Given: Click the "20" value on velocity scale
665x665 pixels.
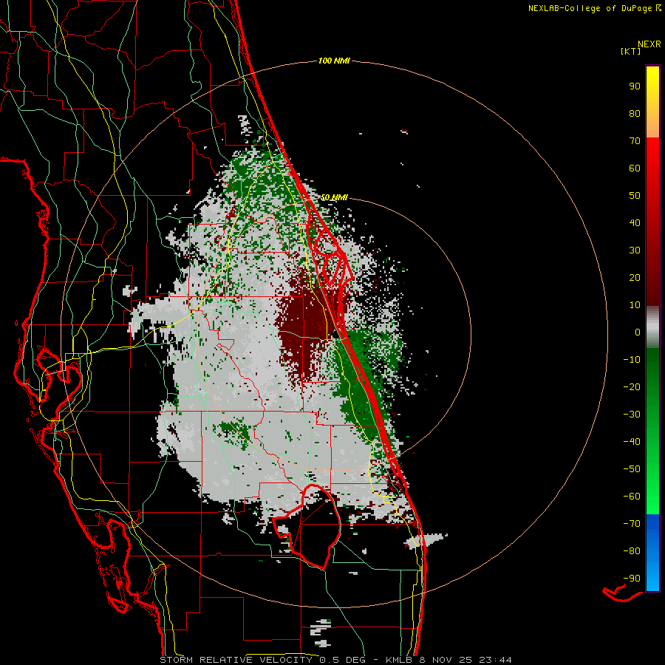Looking at the screenshot, I should [635, 277].
